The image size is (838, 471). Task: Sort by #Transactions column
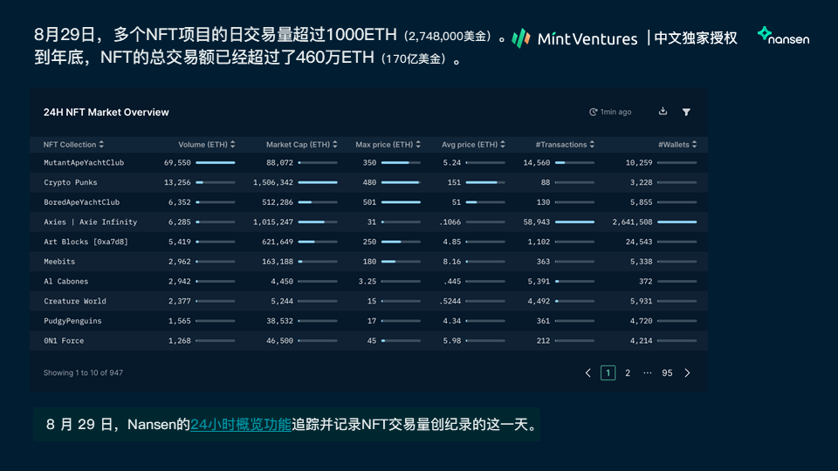pos(565,145)
